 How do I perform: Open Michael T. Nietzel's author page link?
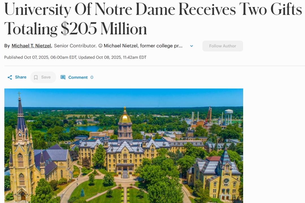tap(32, 46)
